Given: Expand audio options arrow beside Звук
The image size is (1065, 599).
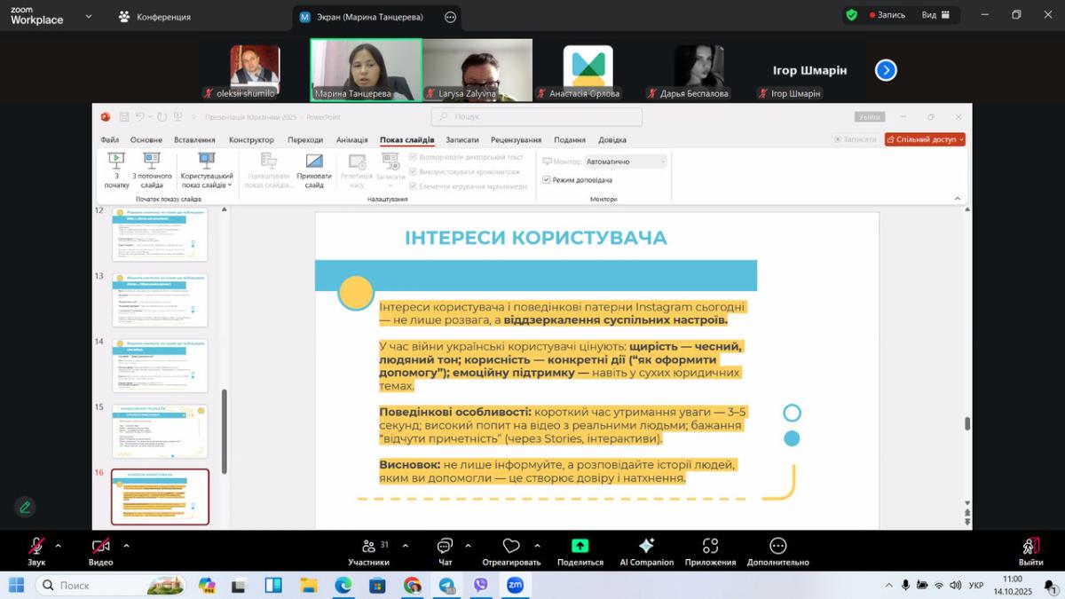Looking at the screenshot, I should click(x=59, y=546).
